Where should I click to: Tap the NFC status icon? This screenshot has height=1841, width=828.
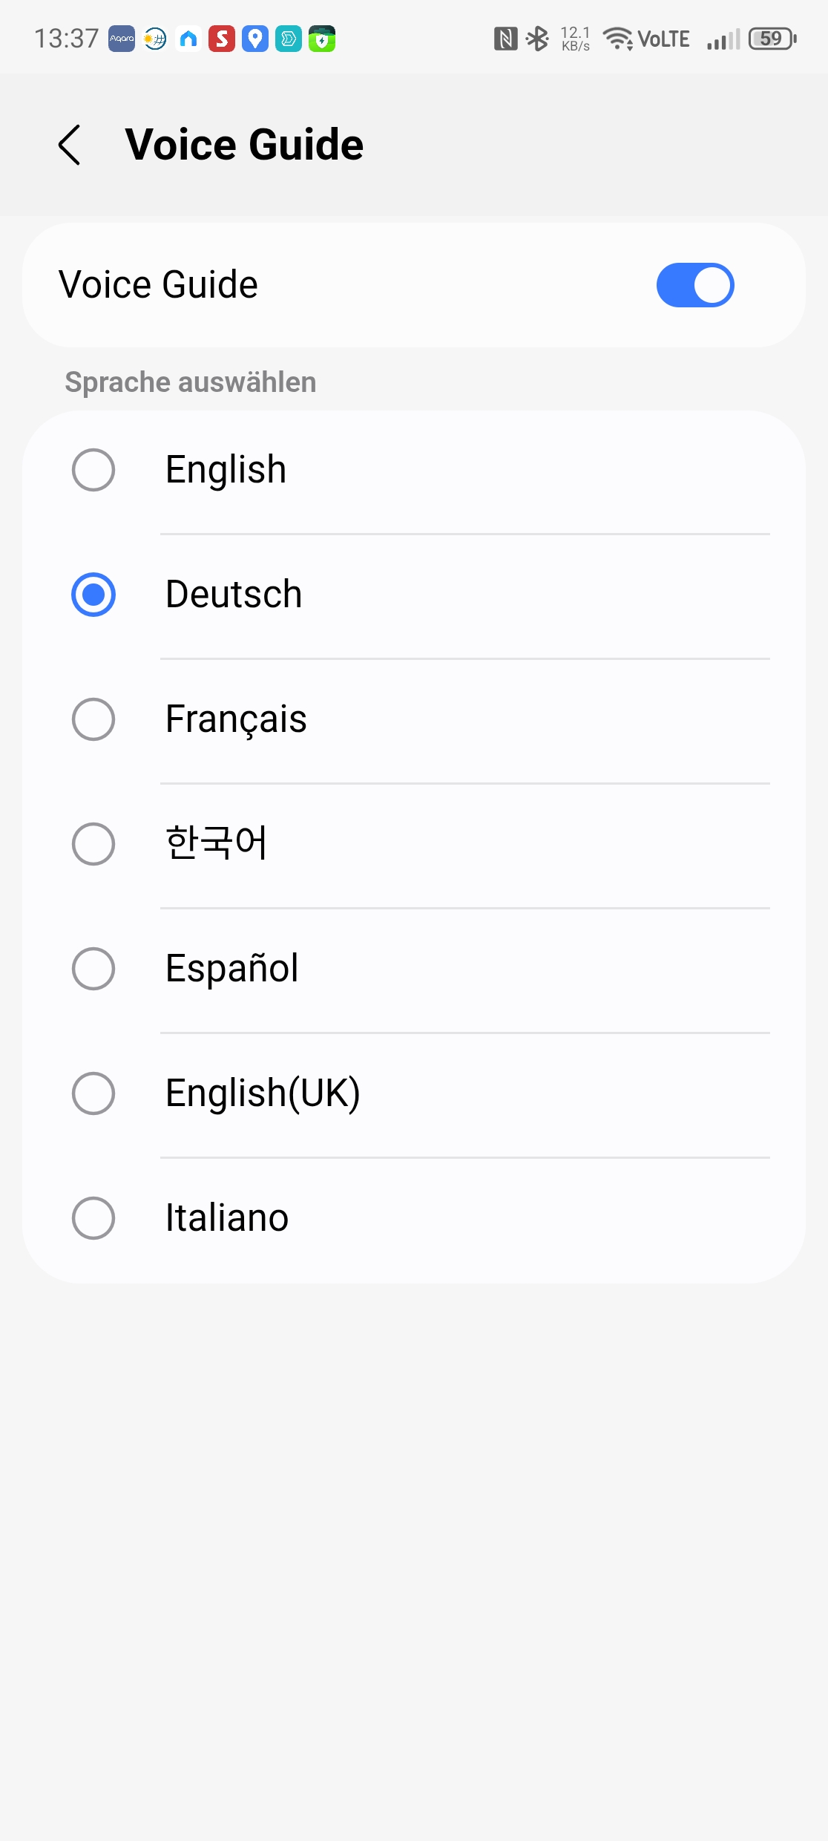click(x=505, y=39)
